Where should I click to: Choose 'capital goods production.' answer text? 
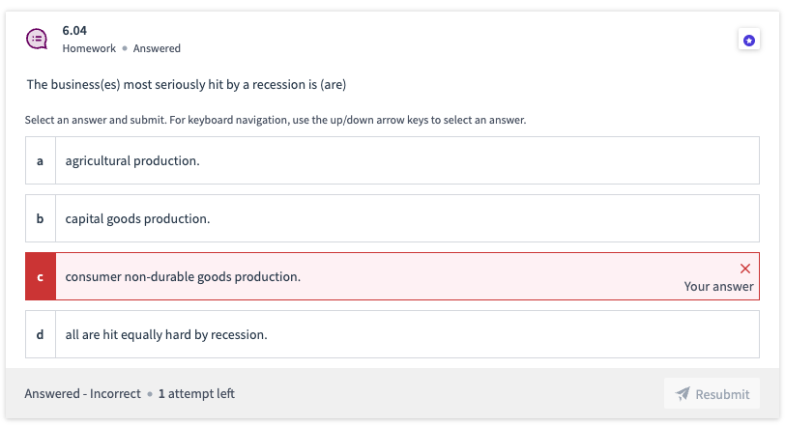coord(137,218)
